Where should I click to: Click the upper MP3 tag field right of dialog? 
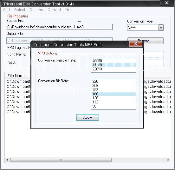154,54
